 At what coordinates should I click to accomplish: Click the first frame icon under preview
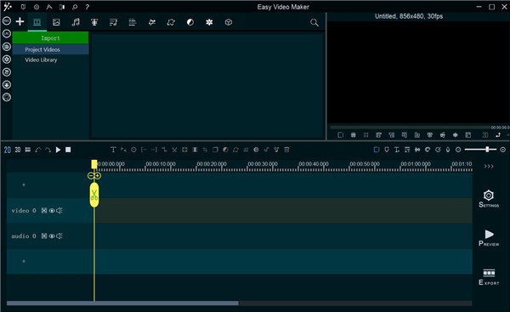[340, 134]
